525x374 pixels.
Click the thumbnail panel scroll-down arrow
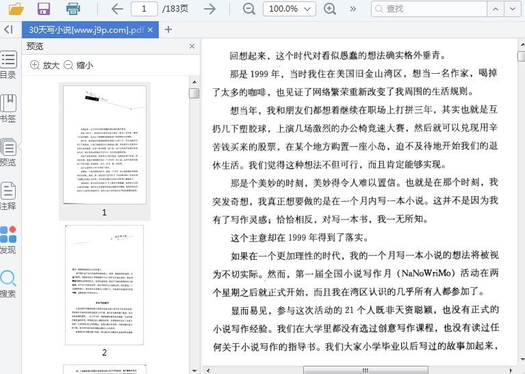tap(194, 371)
